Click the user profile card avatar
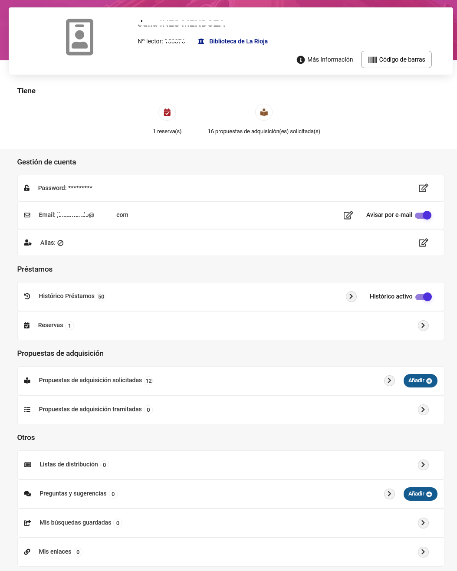 [x=80, y=37]
